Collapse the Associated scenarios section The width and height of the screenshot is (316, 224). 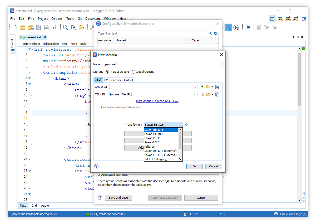point(99,175)
